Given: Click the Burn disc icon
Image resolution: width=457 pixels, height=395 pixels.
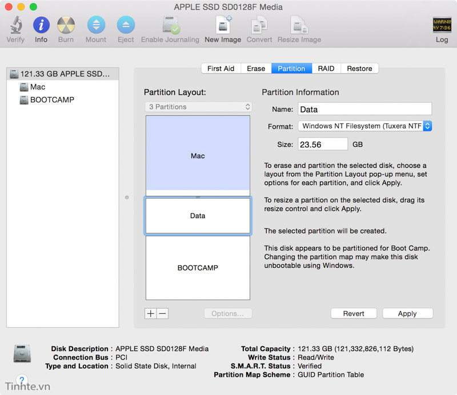Looking at the screenshot, I should click(66, 25).
